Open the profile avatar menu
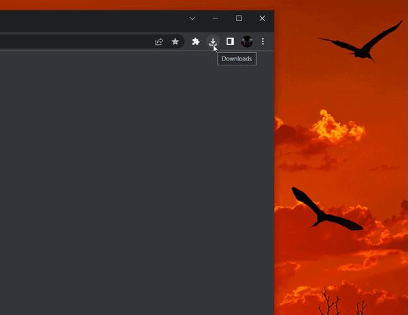 [247, 42]
